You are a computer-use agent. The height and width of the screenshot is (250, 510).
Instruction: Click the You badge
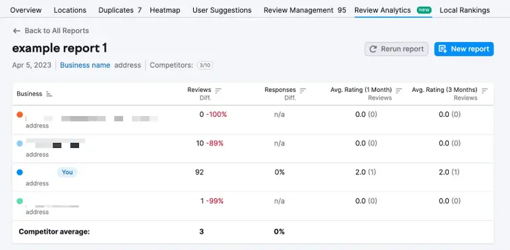tap(67, 173)
